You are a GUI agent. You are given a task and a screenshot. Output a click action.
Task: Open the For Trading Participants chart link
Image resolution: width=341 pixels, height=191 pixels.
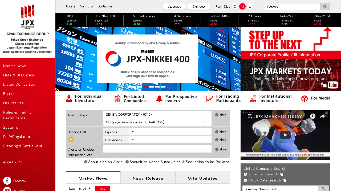coord(224,98)
